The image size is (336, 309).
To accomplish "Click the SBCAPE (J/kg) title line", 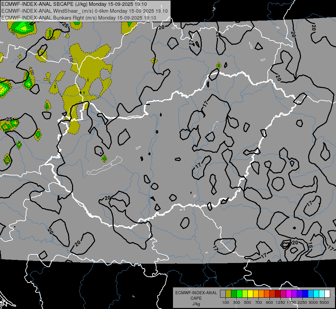I will pos(74,4).
